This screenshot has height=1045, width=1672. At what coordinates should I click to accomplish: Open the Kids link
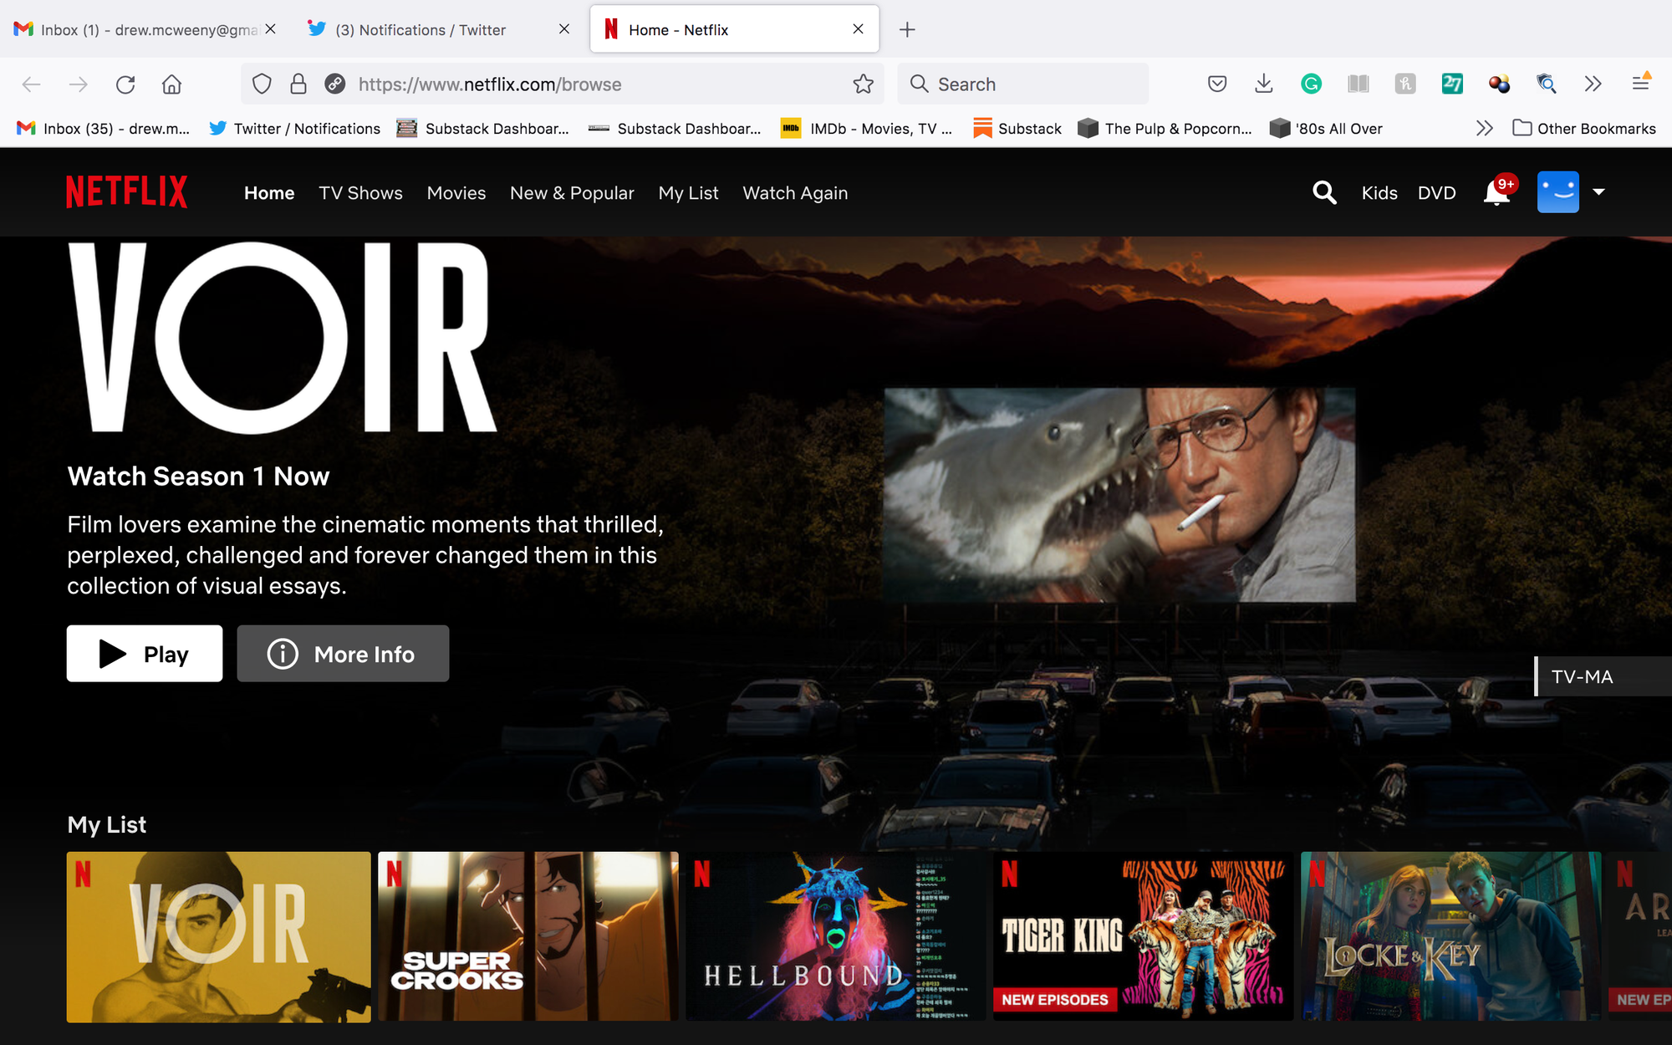point(1379,193)
